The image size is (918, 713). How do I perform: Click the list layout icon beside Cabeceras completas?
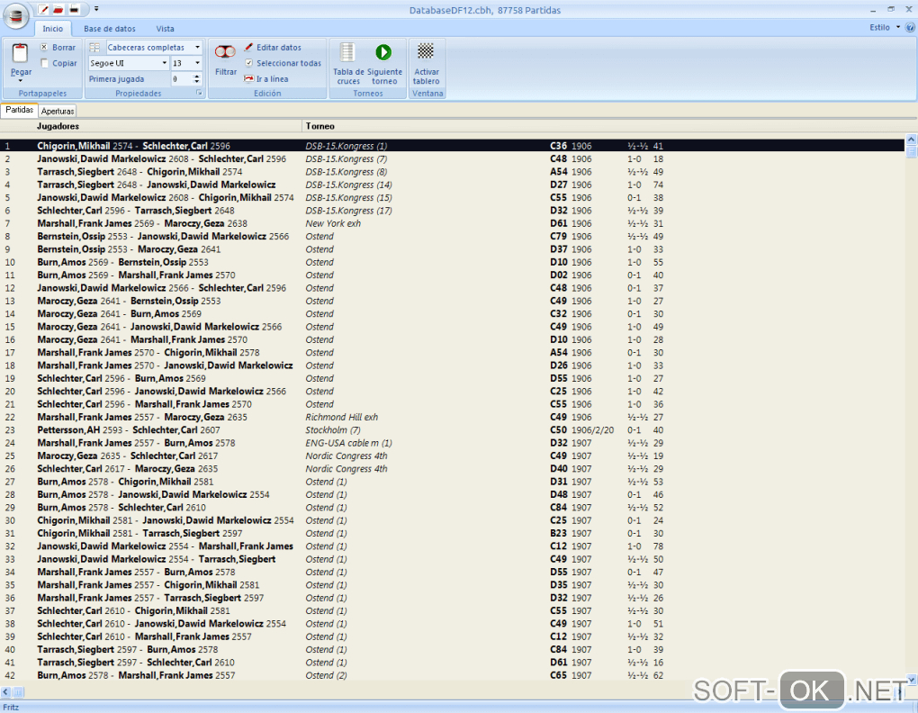[x=94, y=47]
